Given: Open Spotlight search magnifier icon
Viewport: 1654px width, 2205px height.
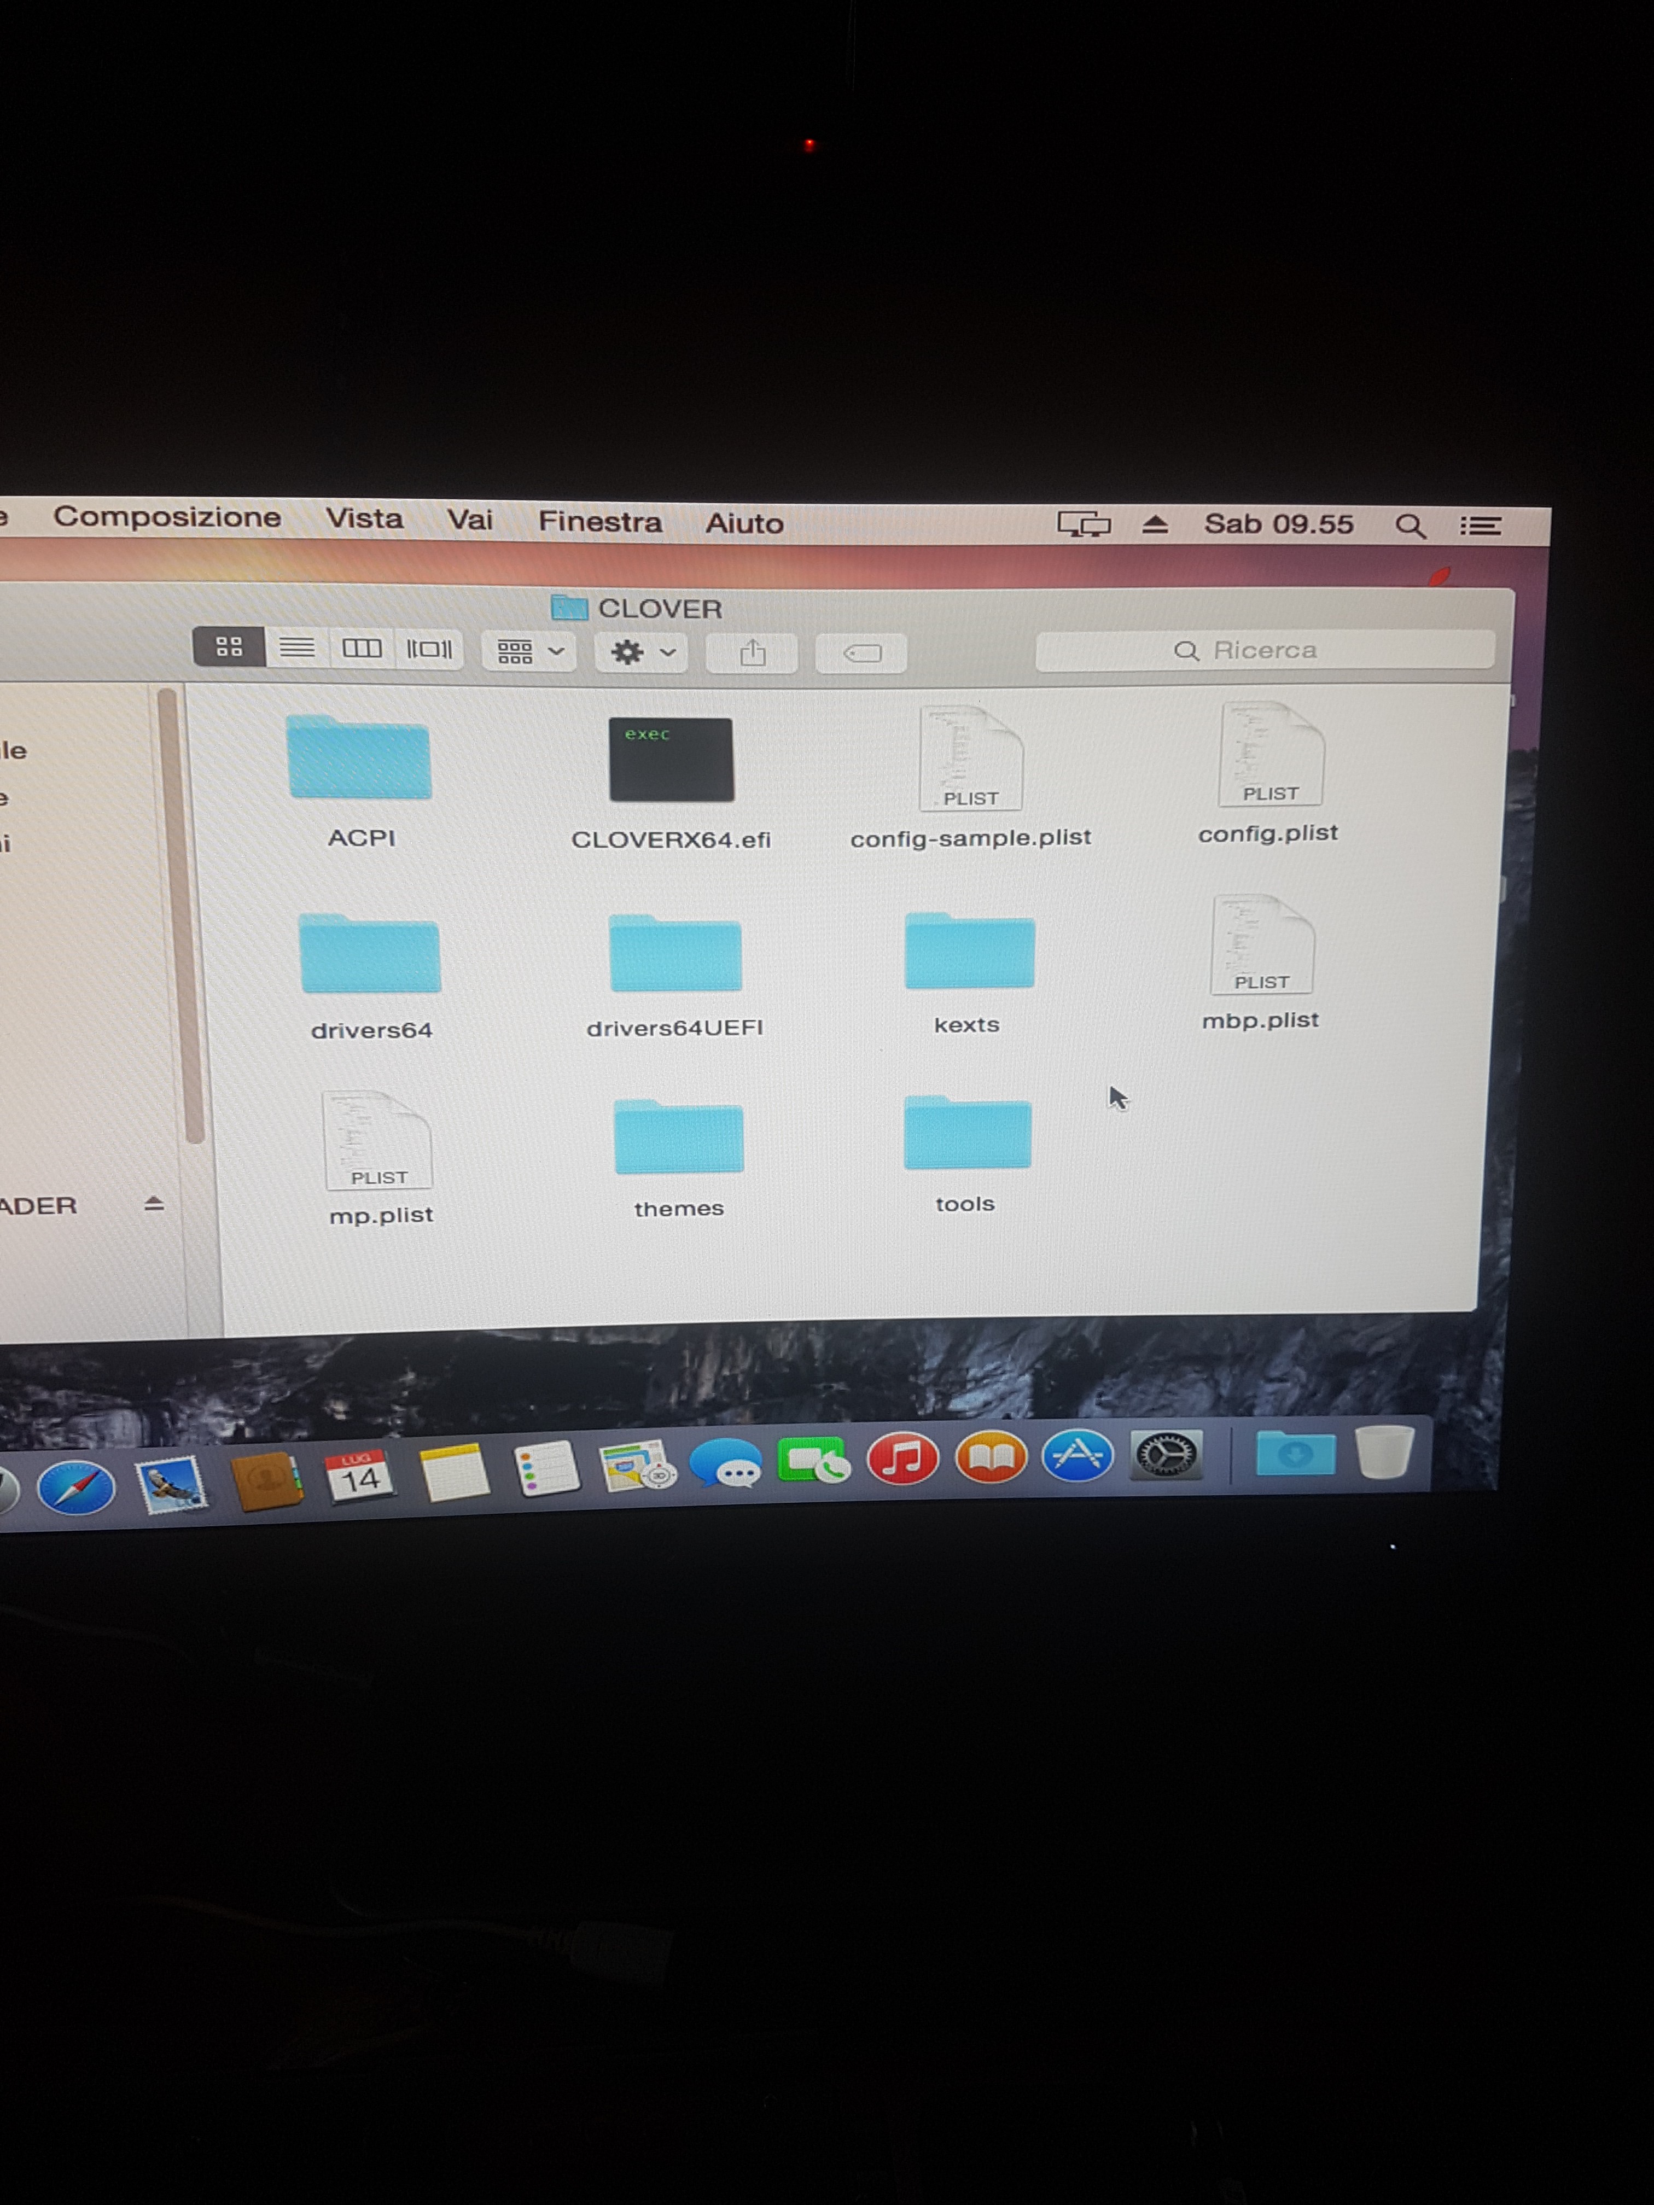Looking at the screenshot, I should [1410, 526].
